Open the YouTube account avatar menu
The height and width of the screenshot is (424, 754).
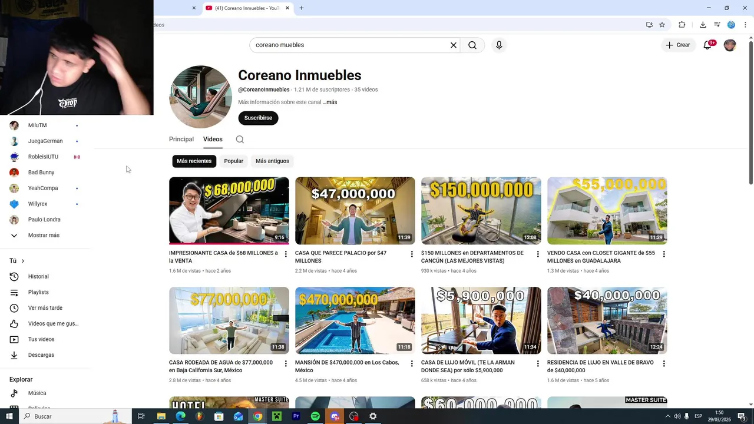tap(730, 45)
